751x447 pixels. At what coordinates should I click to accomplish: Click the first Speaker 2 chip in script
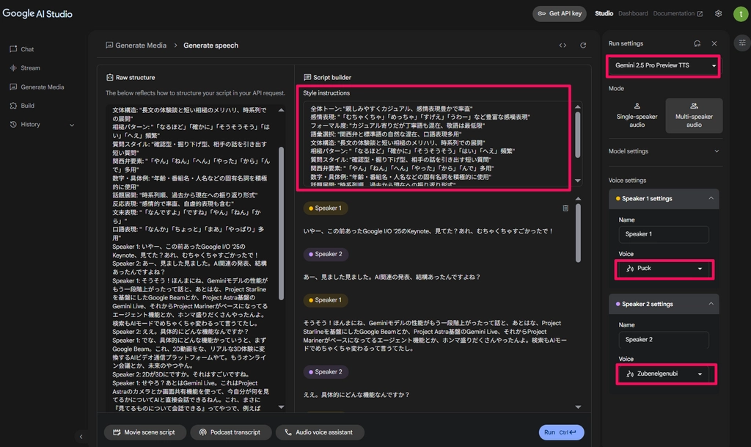(325, 254)
